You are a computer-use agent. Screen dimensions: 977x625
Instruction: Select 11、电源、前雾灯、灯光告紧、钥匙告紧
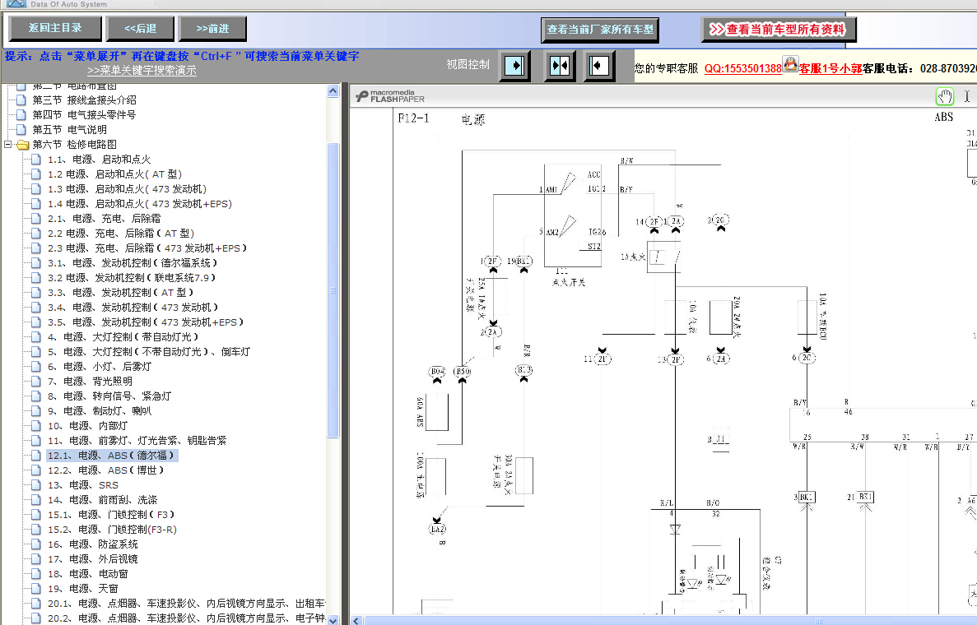click(x=137, y=441)
